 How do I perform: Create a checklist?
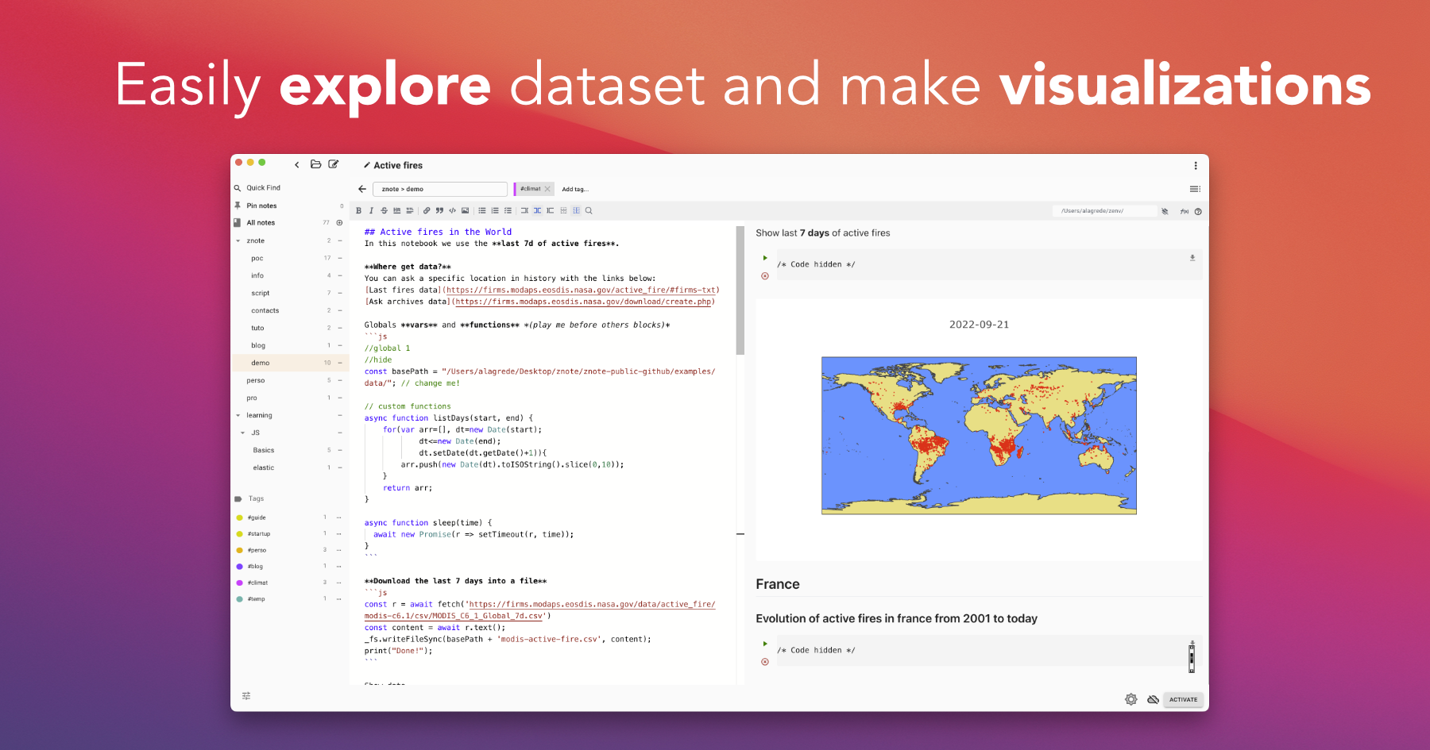pos(508,210)
